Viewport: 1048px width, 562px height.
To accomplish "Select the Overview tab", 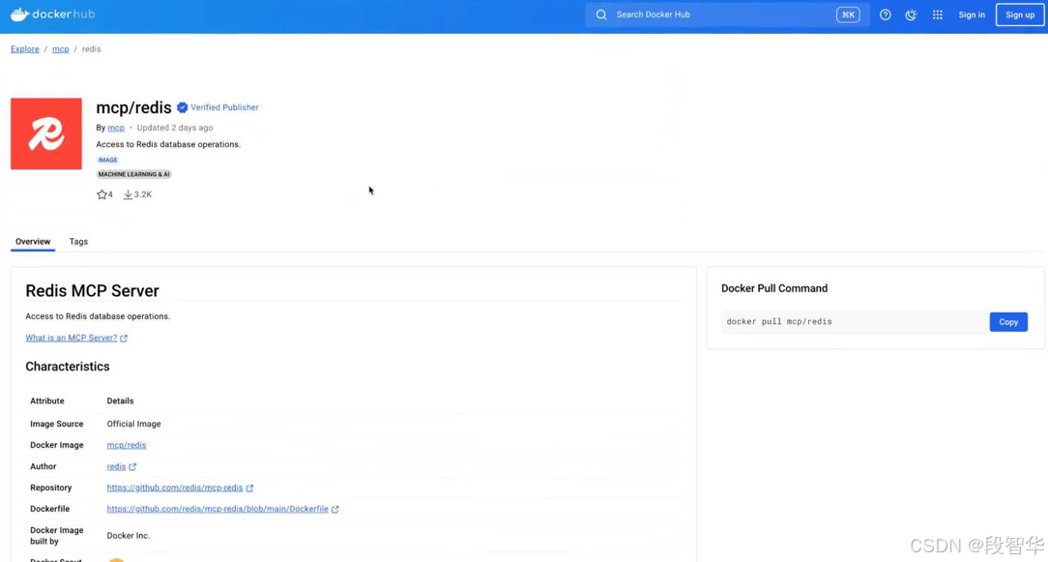I will click(33, 242).
